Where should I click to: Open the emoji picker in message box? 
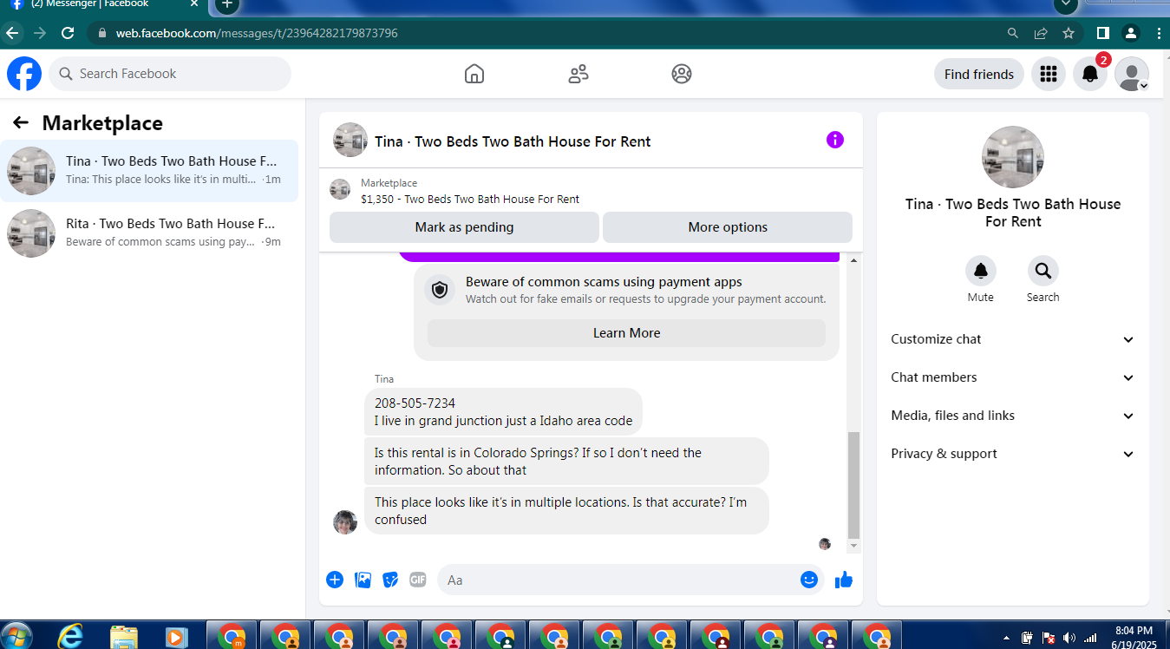[x=809, y=580]
